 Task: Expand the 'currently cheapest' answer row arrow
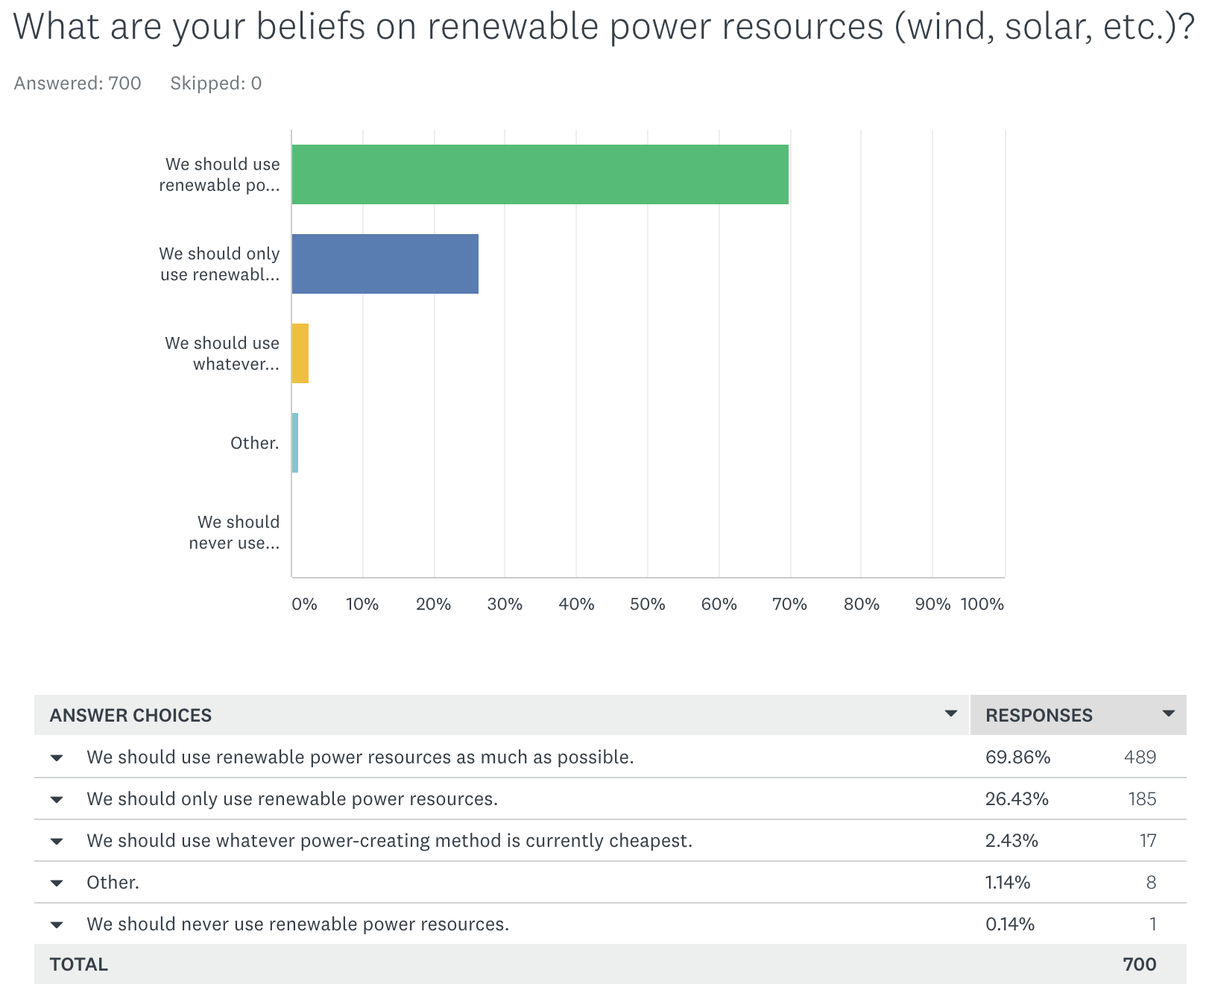click(x=57, y=842)
